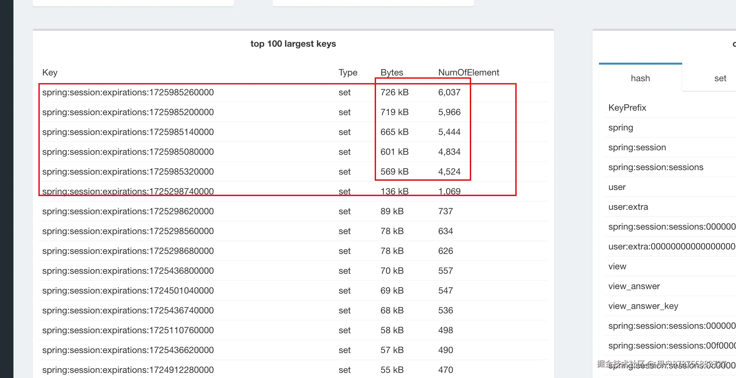The width and height of the screenshot is (736, 378).
Task: Click the 726 kB bytes cell
Action: pos(394,92)
